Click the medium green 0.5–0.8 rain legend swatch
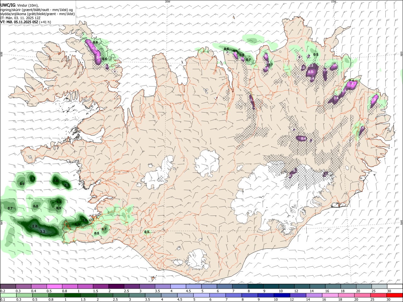 (x=40, y=295)
